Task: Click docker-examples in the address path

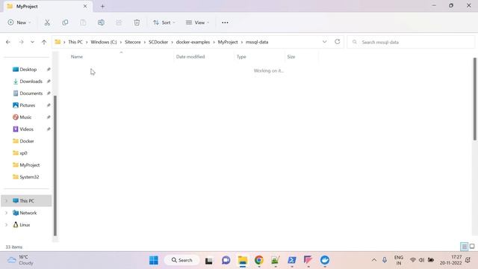Action: (x=193, y=42)
